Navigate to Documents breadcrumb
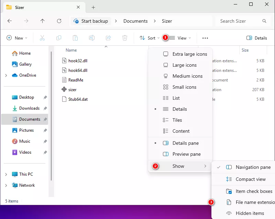The image size is (275, 219). 135,21
